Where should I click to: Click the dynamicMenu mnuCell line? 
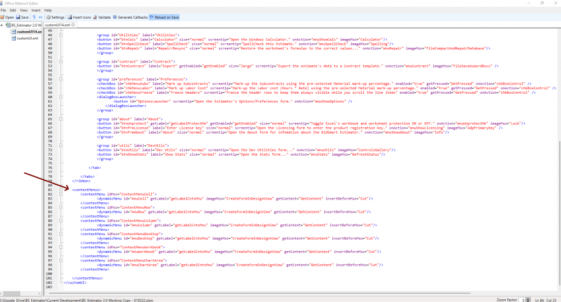point(234,198)
